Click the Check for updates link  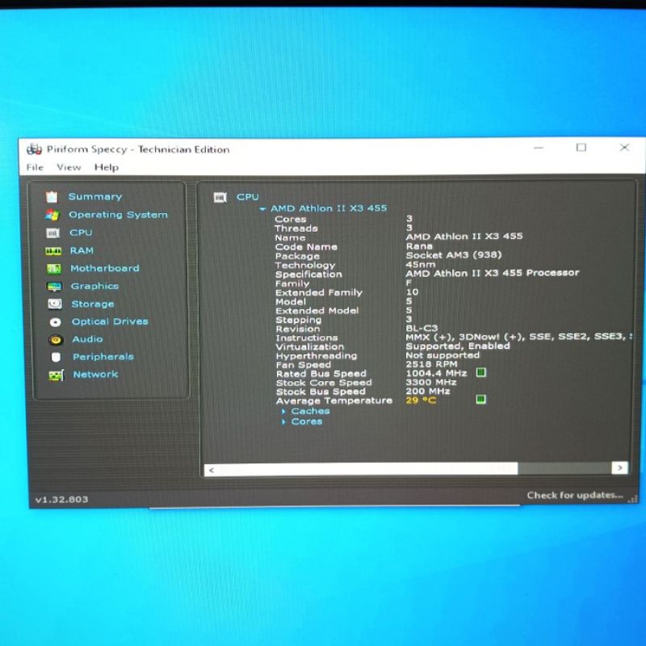point(575,495)
